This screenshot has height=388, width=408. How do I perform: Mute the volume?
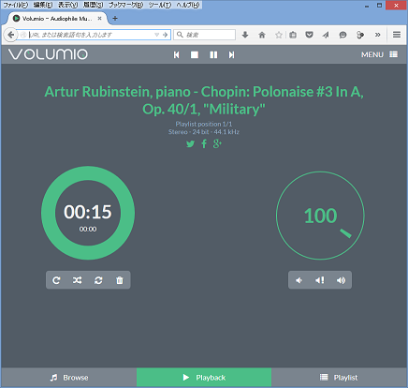click(x=320, y=280)
